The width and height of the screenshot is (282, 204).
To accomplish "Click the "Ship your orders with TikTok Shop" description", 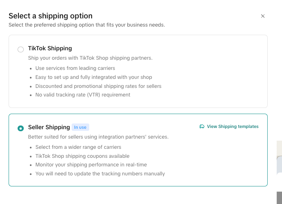I will click(x=90, y=58).
